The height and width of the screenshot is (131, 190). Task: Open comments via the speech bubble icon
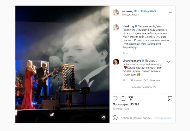click(123, 99)
